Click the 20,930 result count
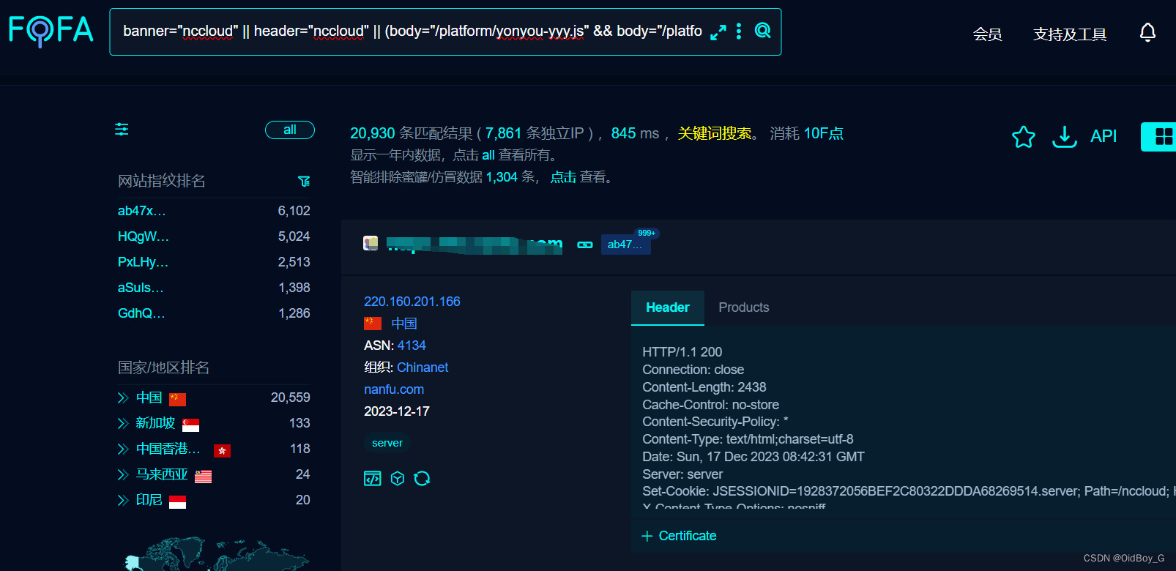 (373, 133)
